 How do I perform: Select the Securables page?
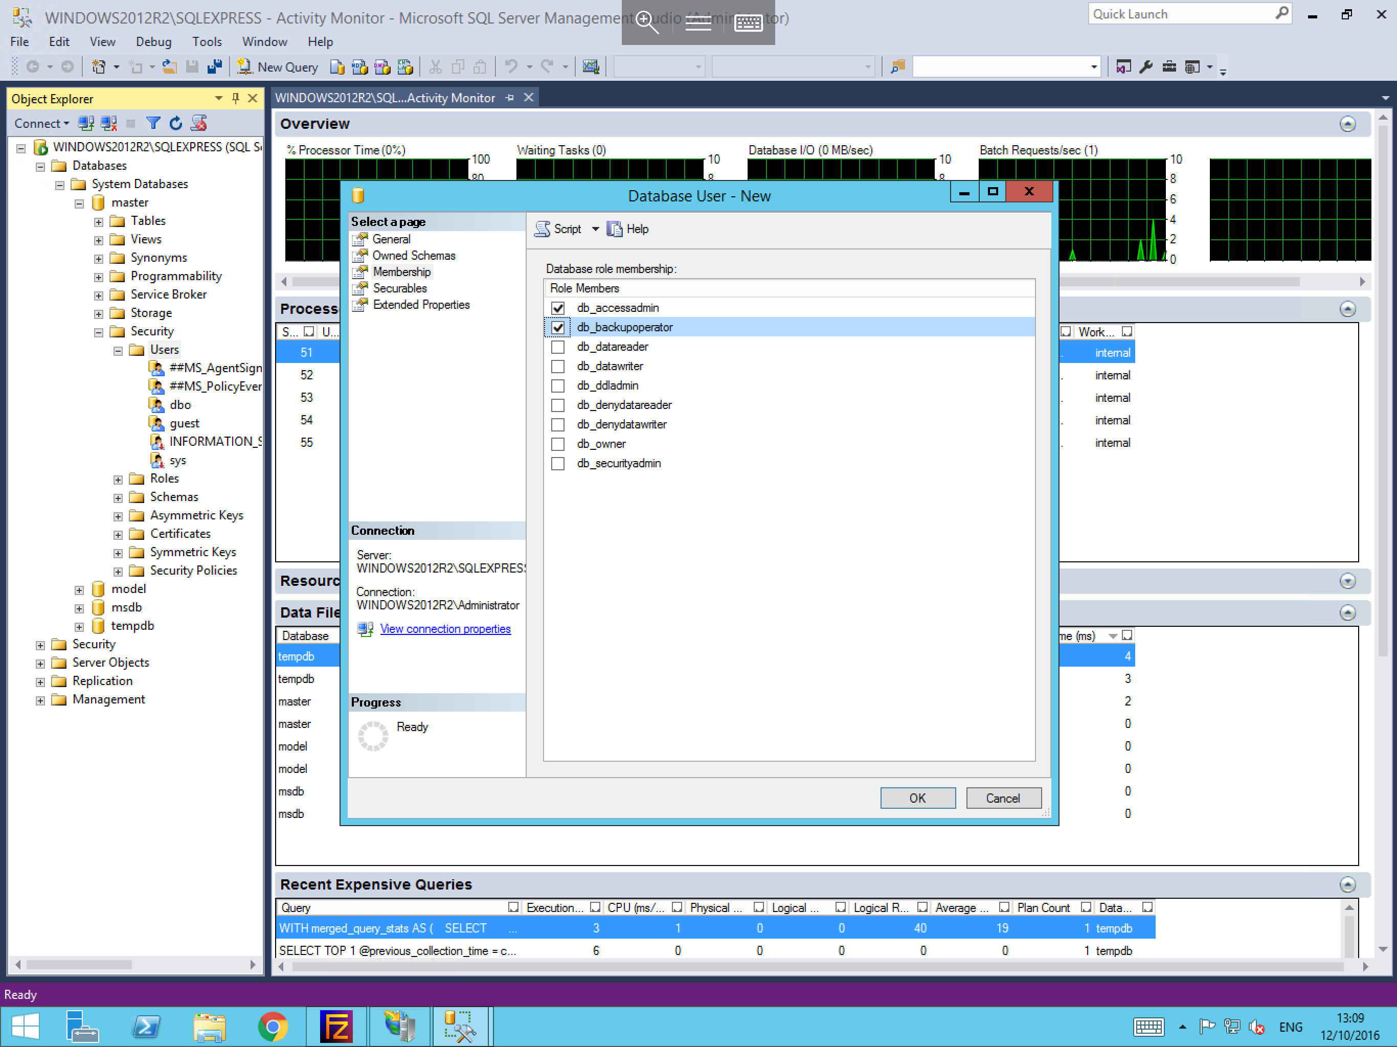pos(400,288)
